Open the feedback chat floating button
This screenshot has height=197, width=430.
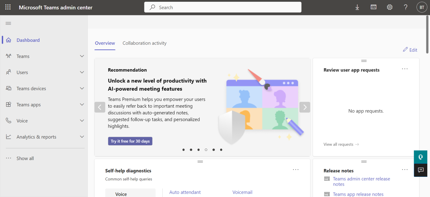(421, 170)
